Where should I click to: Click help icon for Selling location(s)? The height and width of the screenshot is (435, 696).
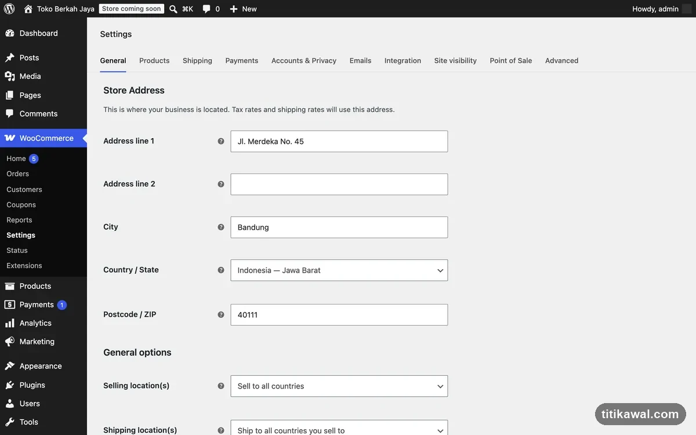[x=221, y=386]
